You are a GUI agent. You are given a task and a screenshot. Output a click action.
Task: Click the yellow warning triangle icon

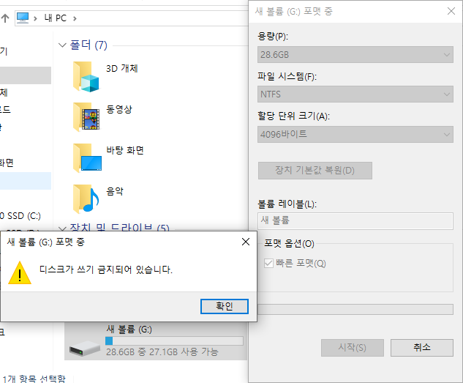click(20, 272)
